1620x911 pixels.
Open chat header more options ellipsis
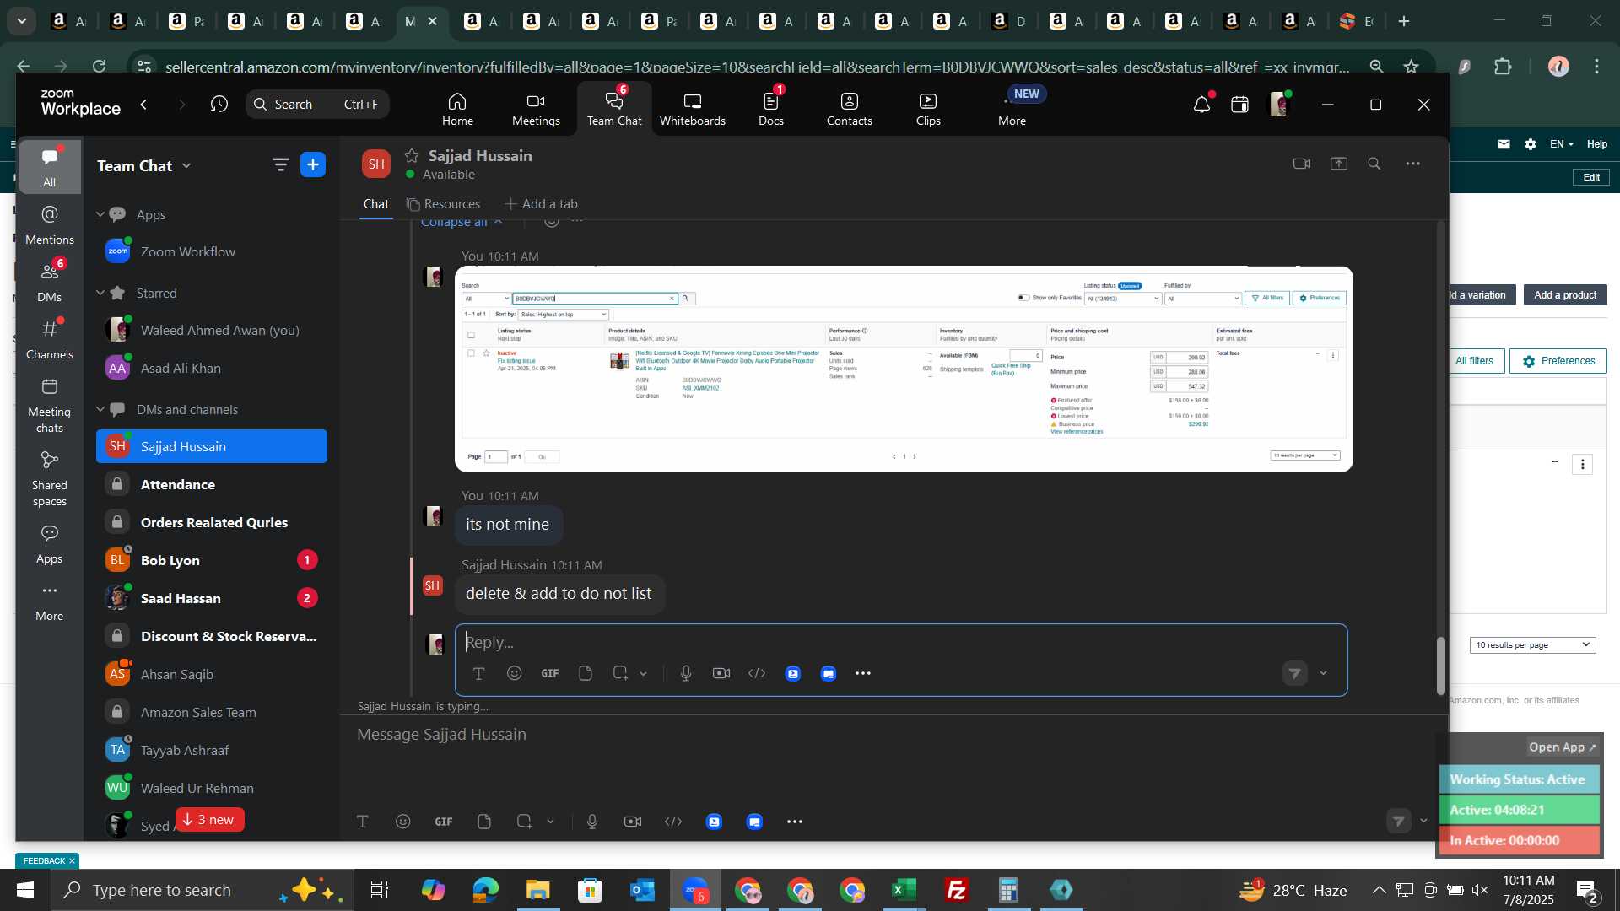coord(1413,164)
